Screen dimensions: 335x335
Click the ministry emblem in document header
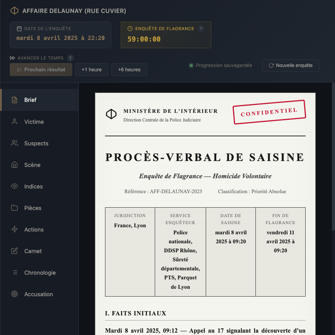click(111, 114)
